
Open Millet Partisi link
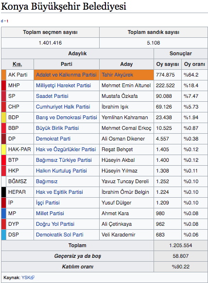tap(50, 213)
